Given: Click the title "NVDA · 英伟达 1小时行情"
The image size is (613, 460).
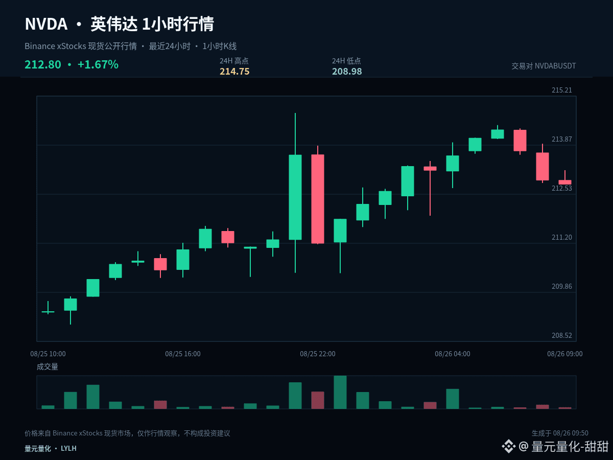Looking at the screenshot, I should click(119, 25).
